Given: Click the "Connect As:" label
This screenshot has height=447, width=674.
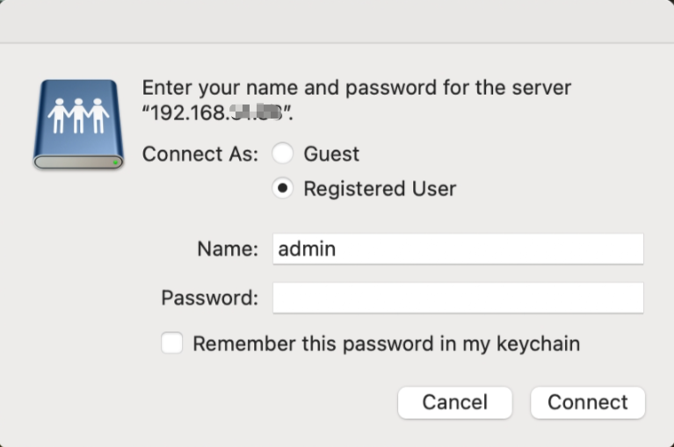Looking at the screenshot, I should click(x=200, y=154).
